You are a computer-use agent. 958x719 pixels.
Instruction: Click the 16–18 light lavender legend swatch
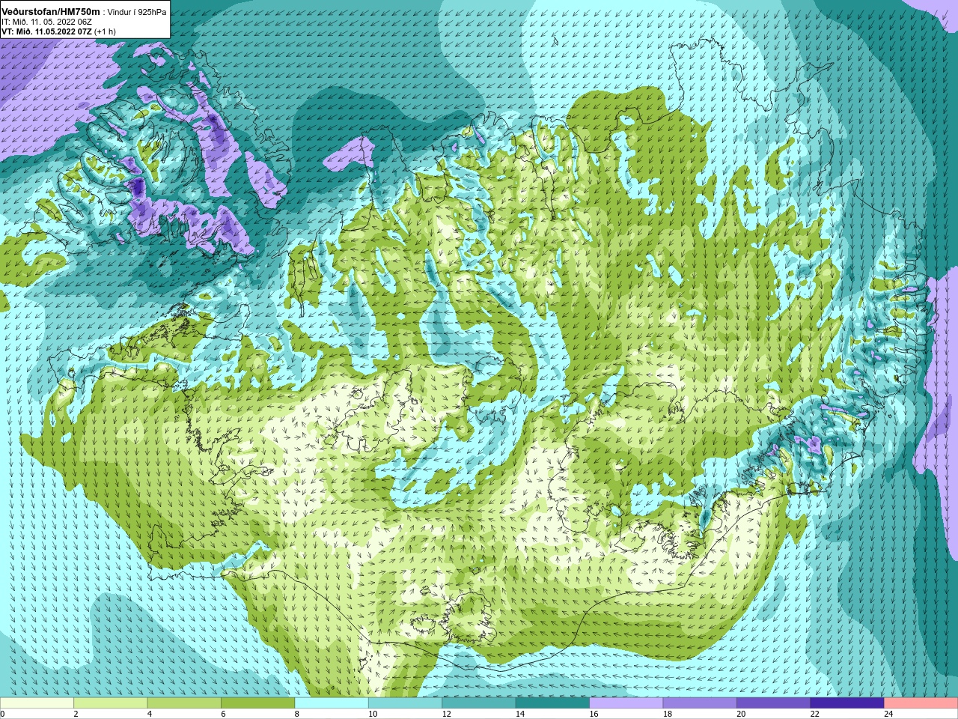[626, 703]
